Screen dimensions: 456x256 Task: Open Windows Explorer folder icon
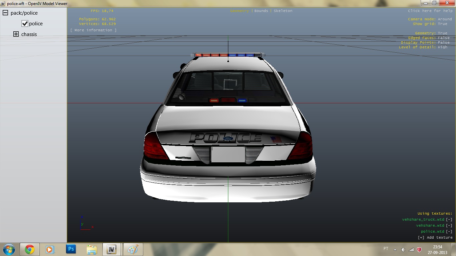tap(91, 249)
